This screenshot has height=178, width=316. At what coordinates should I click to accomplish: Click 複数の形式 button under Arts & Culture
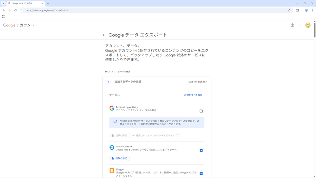pos(119,158)
